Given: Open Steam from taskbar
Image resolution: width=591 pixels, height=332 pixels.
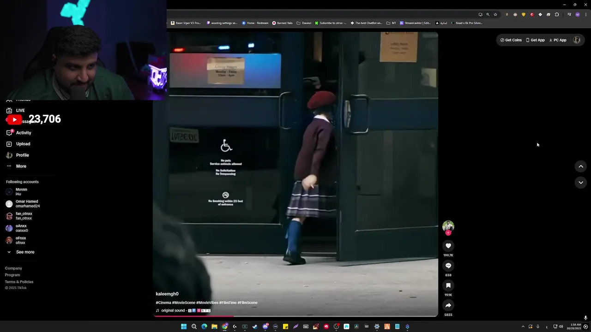Looking at the screenshot, I should point(255,326).
